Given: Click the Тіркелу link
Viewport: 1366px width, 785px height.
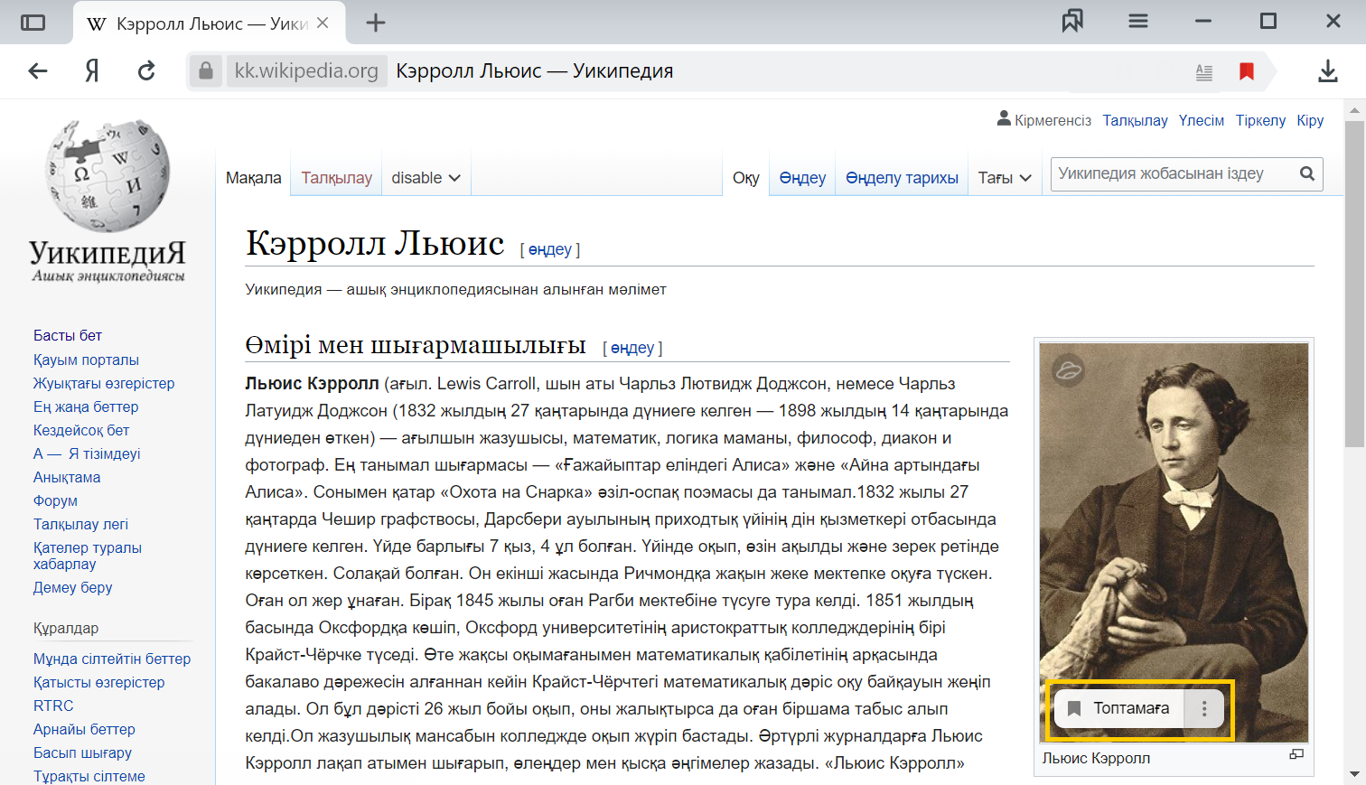Looking at the screenshot, I should tap(1260, 120).
